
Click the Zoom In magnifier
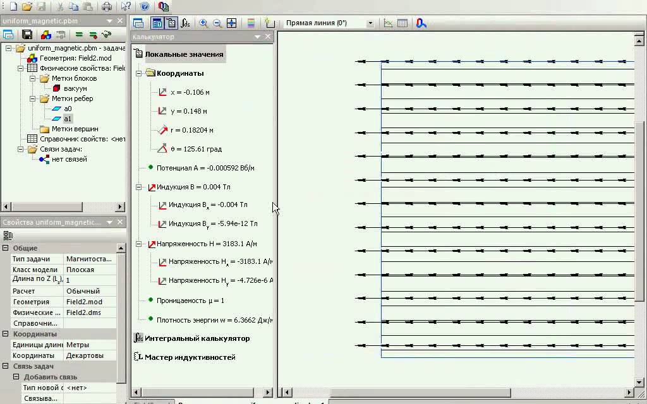pyautogui.click(x=203, y=23)
